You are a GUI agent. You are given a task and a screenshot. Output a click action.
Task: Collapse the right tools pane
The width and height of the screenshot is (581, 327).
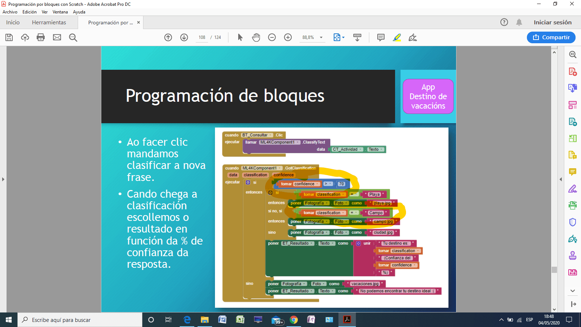(561, 179)
